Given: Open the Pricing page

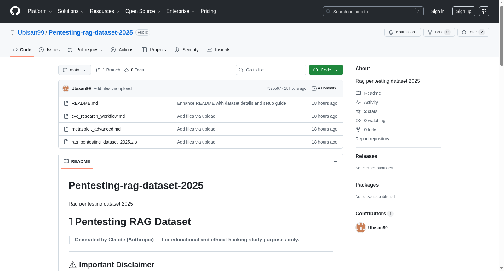Looking at the screenshot, I should [208, 11].
